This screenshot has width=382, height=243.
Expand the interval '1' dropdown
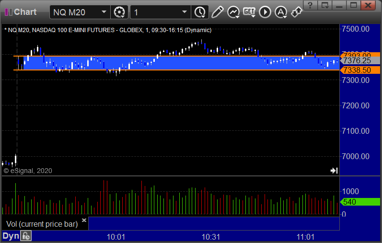click(185, 12)
